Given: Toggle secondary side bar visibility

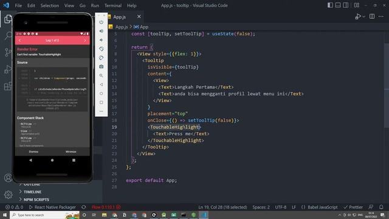Looking at the screenshot, I should tap(346, 5).
